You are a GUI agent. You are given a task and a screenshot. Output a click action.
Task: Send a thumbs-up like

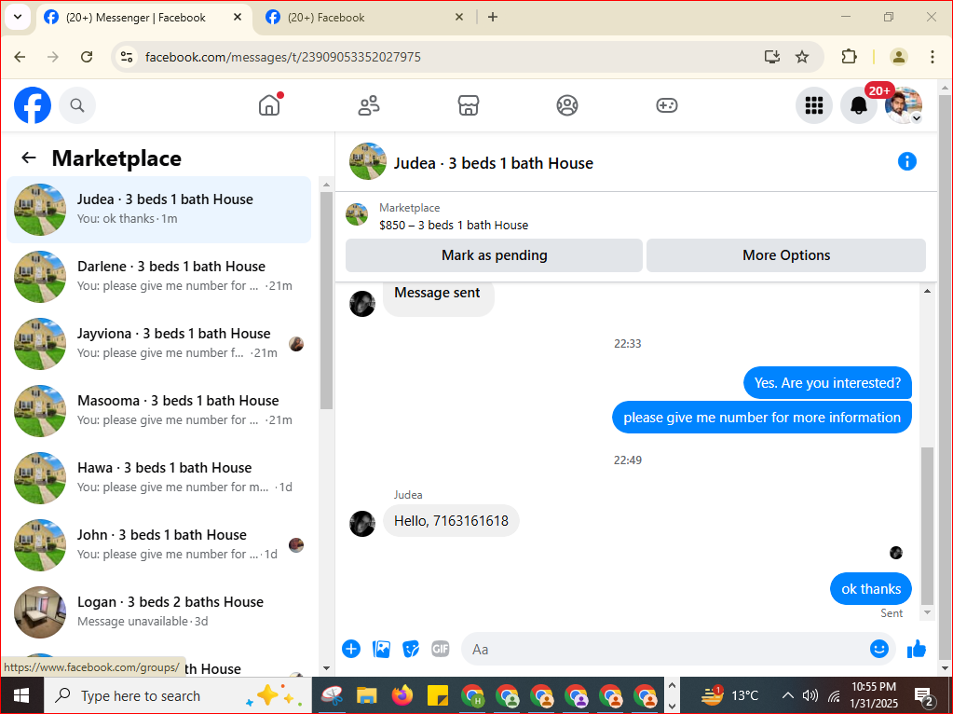[x=917, y=649]
